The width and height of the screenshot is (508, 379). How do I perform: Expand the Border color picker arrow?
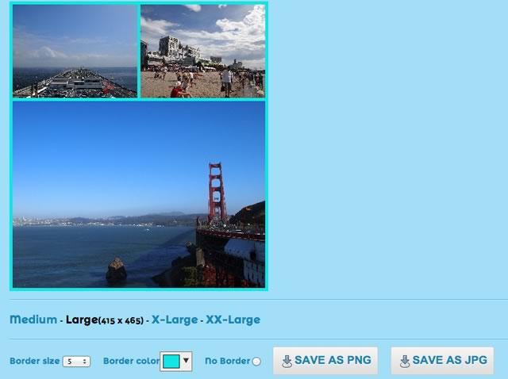(186, 361)
